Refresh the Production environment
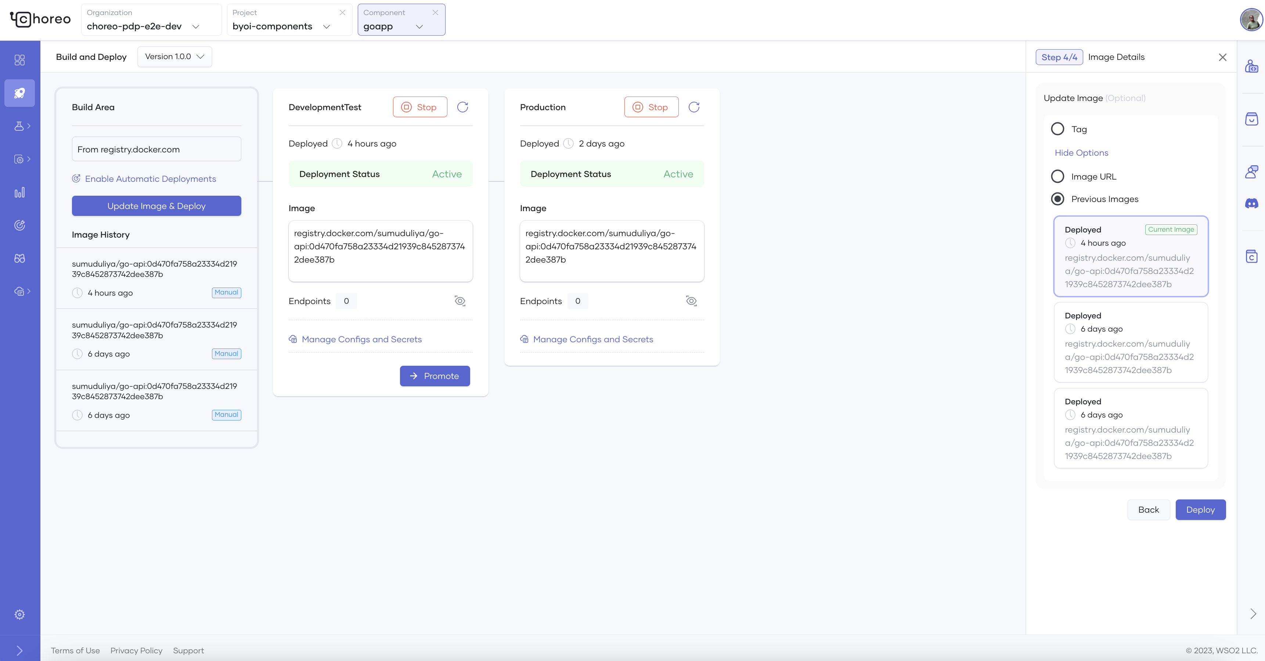This screenshot has height=661, width=1265. (x=694, y=107)
